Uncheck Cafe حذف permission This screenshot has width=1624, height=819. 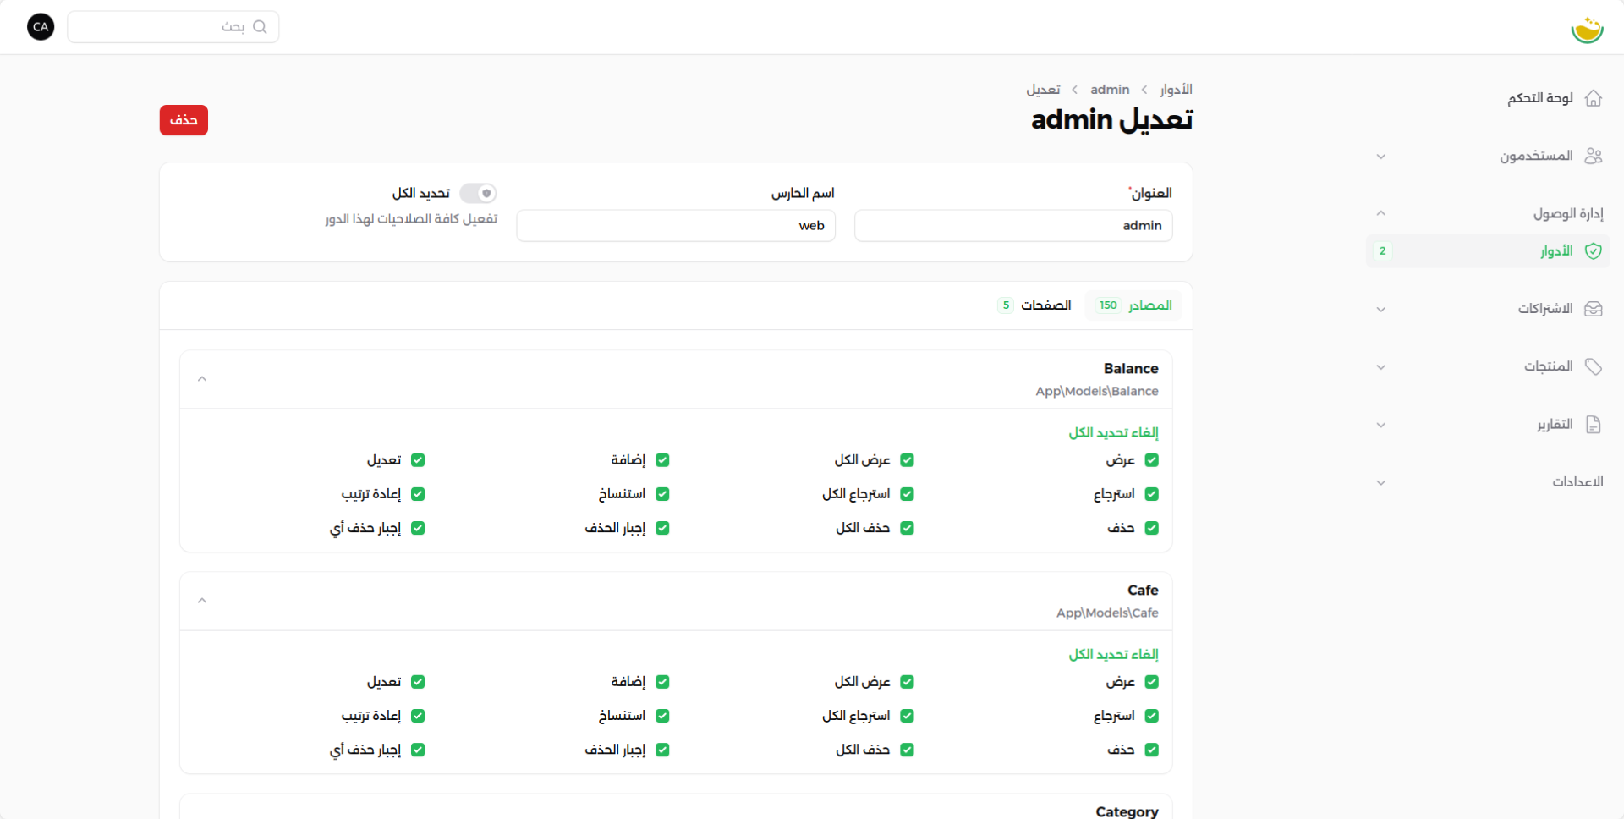[x=1151, y=750]
